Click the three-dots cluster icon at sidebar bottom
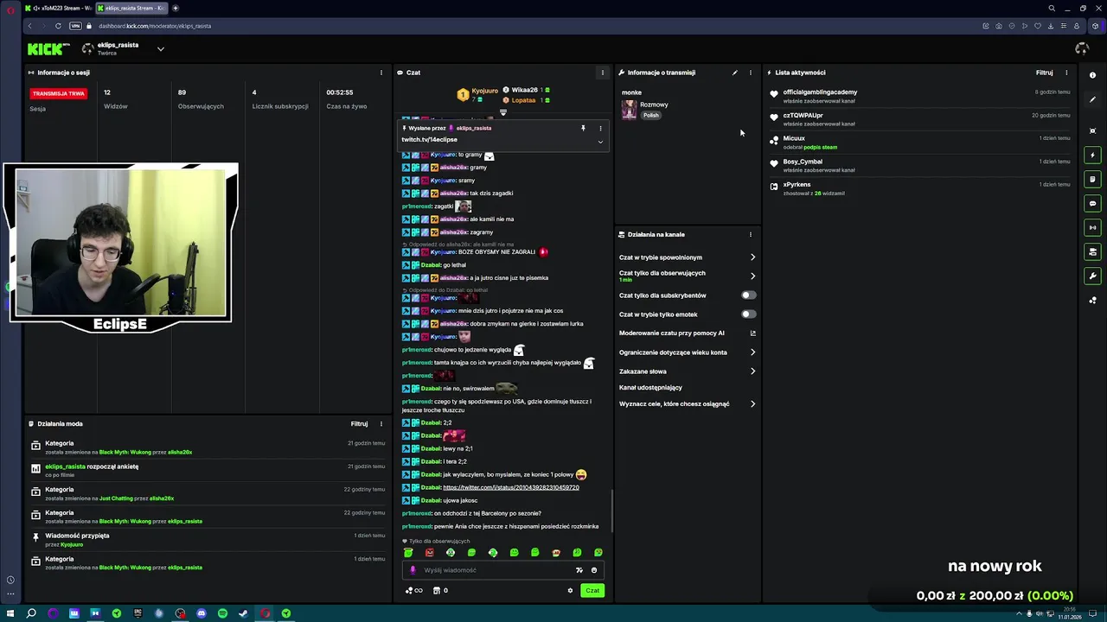This screenshot has width=1107, height=622. point(1092,301)
